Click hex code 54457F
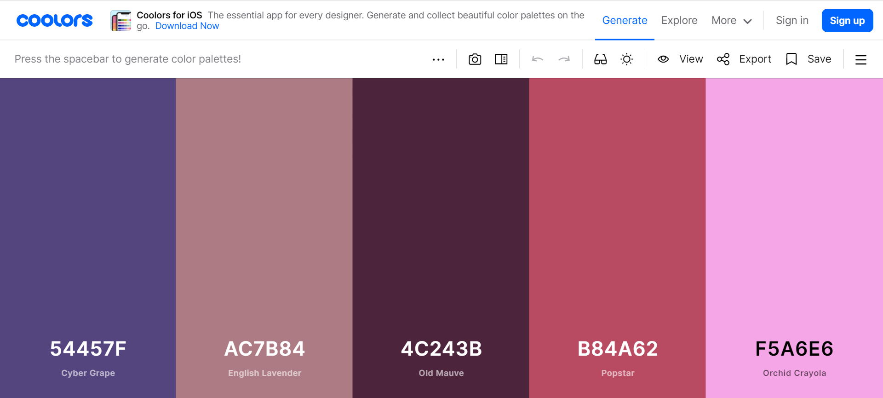 click(x=88, y=349)
